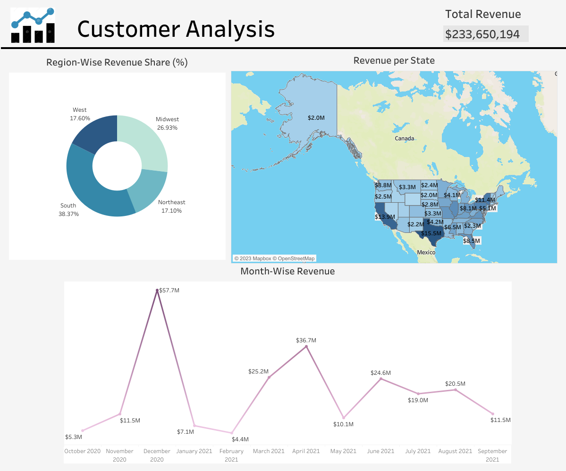Click the Customer Analysis logo icon
The height and width of the screenshot is (471, 566).
(x=33, y=26)
